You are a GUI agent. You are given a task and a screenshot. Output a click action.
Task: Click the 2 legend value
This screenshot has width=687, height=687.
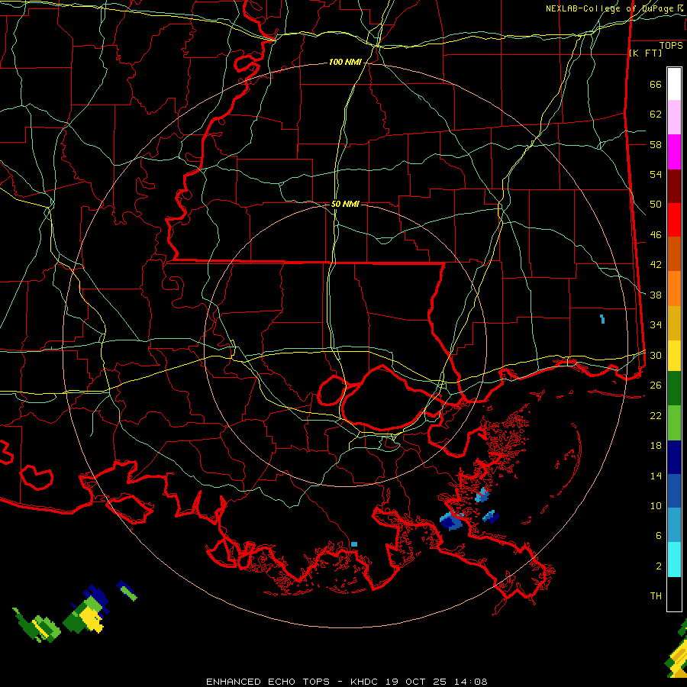[x=659, y=566]
